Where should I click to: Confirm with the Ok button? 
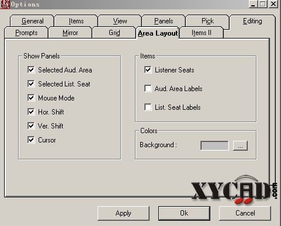pos(184,213)
